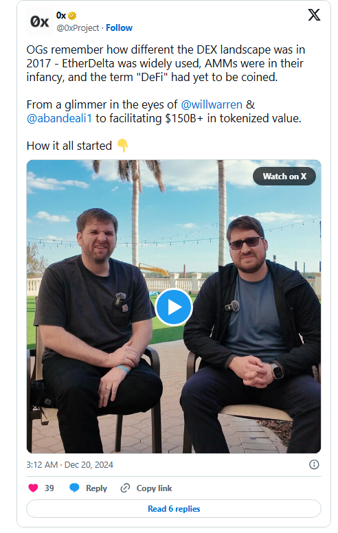
Task: Open the @willwarren mention link
Action: point(212,104)
